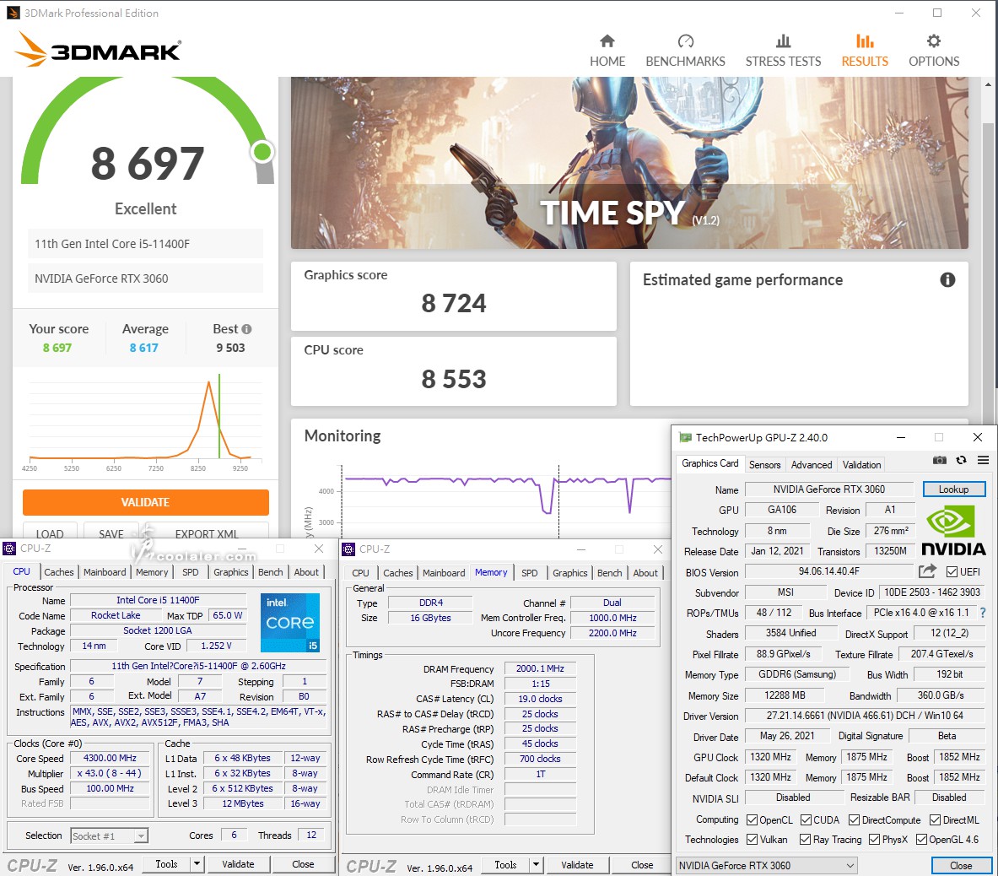The width and height of the screenshot is (998, 876).
Task: Click the 3DMark logo
Action: point(98,49)
